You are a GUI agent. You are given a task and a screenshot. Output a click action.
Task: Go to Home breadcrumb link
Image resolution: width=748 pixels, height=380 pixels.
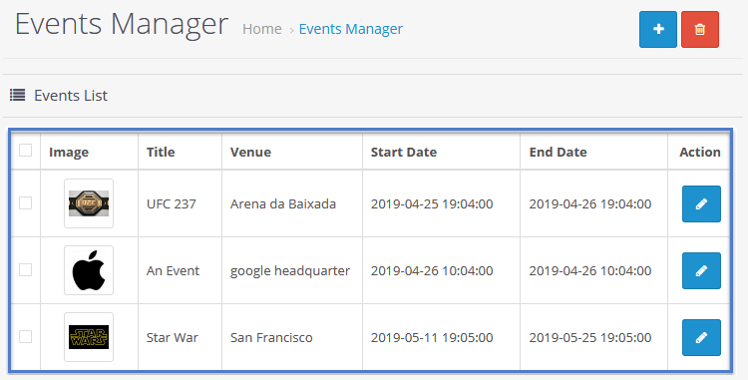(x=262, y=29)
